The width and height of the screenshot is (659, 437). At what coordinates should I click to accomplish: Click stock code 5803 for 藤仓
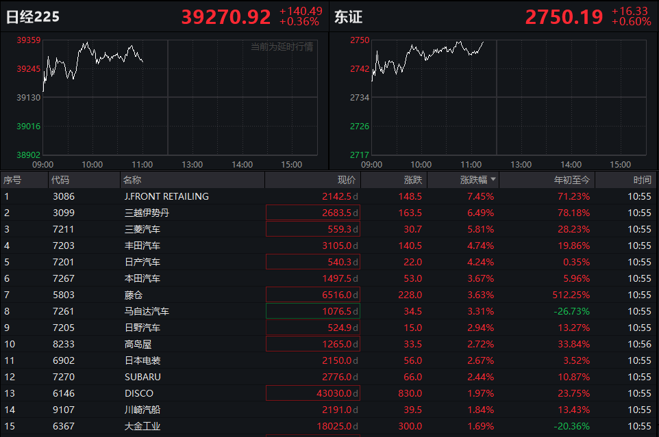click(64, 295)
